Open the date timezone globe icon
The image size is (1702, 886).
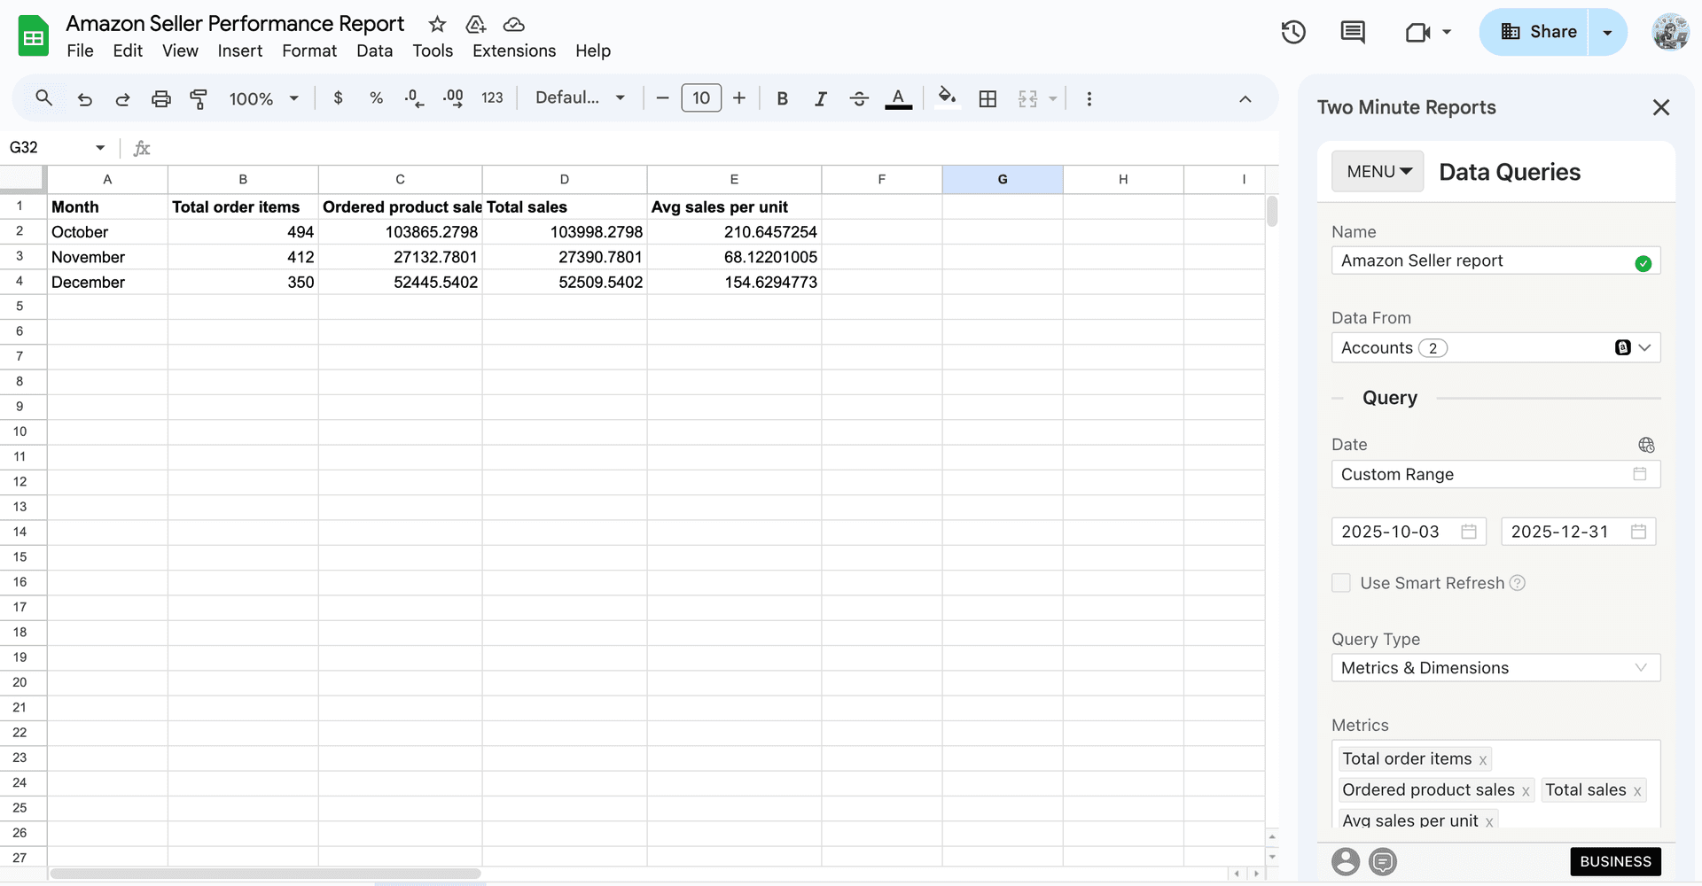[x=1646, y=445]
